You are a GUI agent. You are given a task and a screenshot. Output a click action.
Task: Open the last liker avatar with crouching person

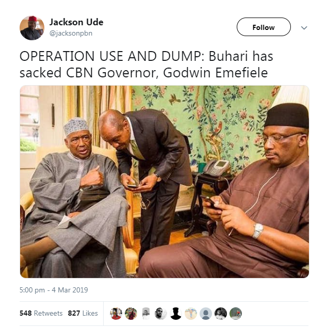236,314
